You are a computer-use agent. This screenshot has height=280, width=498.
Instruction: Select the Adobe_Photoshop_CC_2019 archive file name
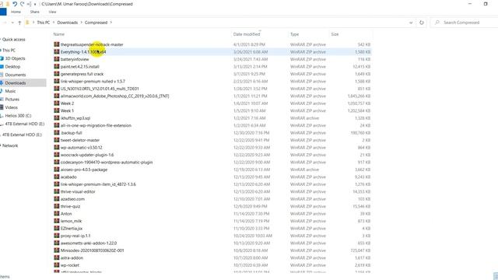click(x=114, y=96)
